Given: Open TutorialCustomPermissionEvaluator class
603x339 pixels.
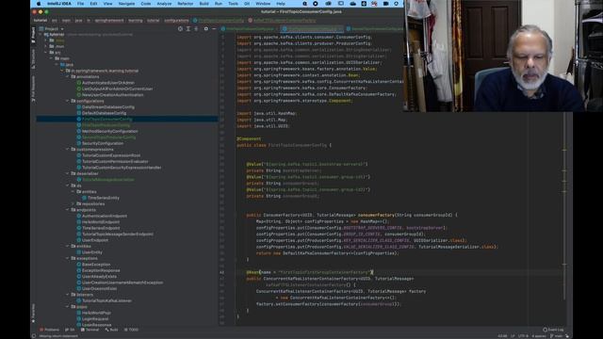Looking at the screenshot, I should click(112, 161).
